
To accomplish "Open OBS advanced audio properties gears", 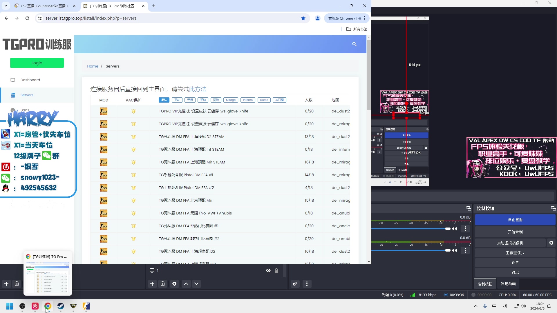I will (295, 284).
